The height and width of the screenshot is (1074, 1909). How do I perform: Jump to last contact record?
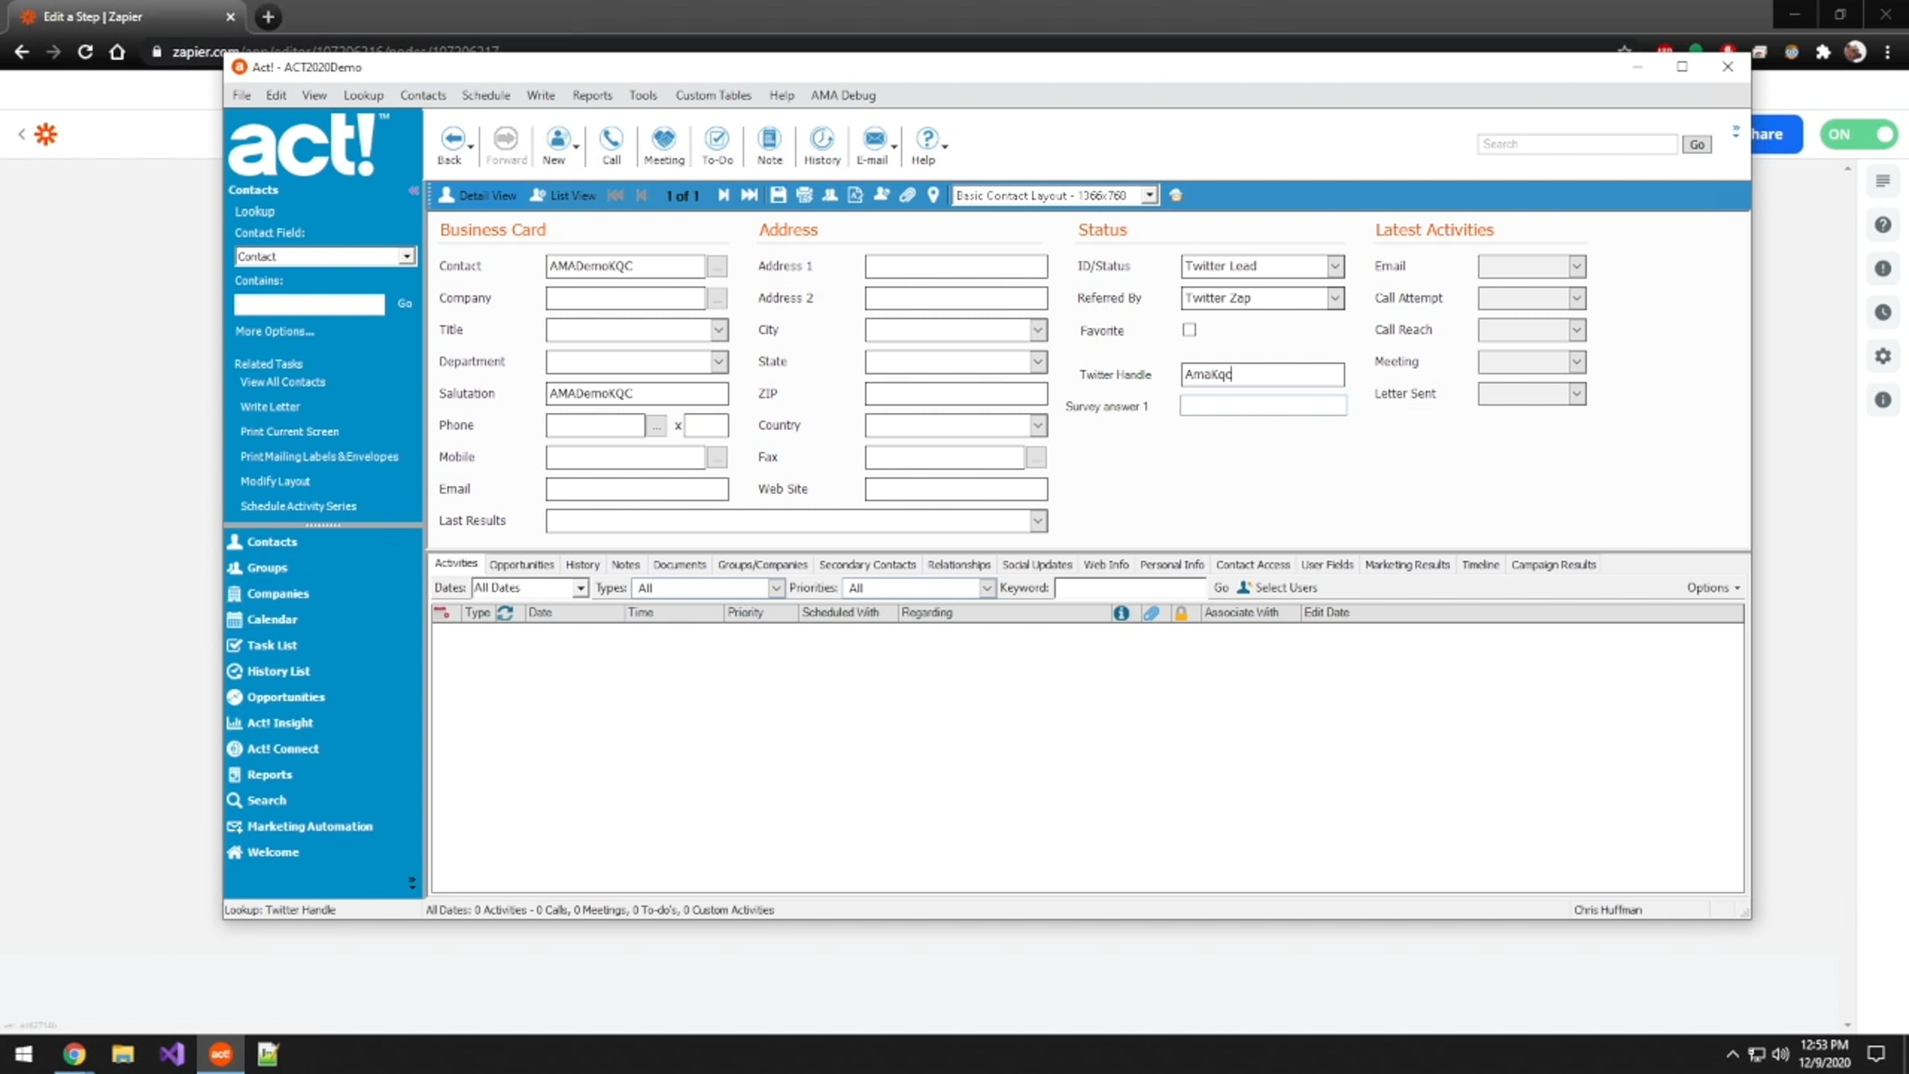coord(749,195)
